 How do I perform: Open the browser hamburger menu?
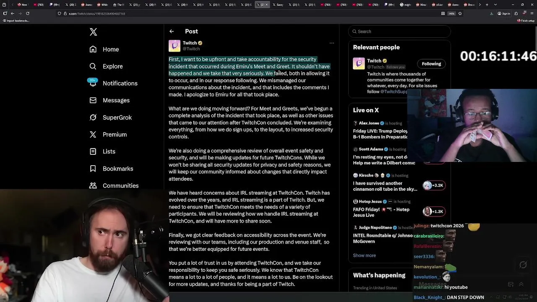tap(532, 13)
